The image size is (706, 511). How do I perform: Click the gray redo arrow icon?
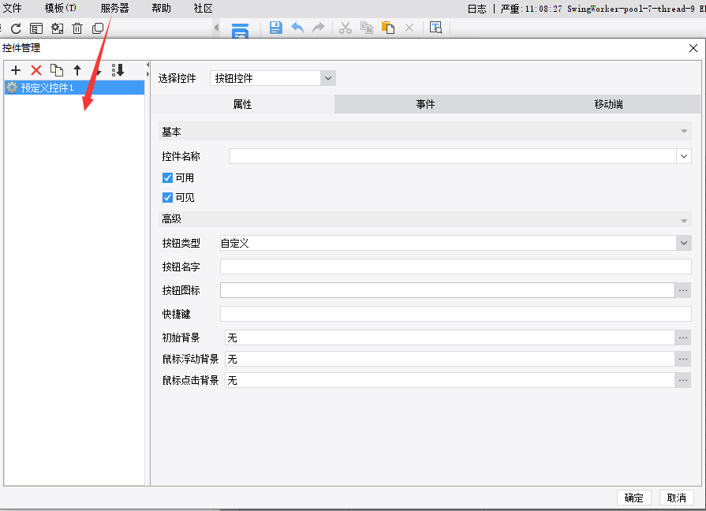tap(319, 28)
